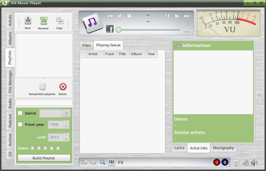Reload M3U playlists
Image resolution: width=266 pixels, height=171 pixels.
[x=42, y=87]
